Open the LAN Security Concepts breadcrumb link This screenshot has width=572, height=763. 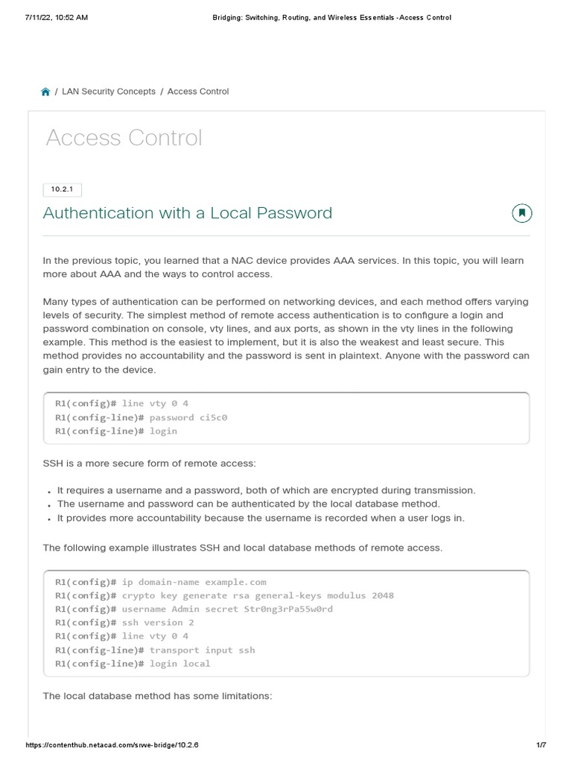(109, 92)
